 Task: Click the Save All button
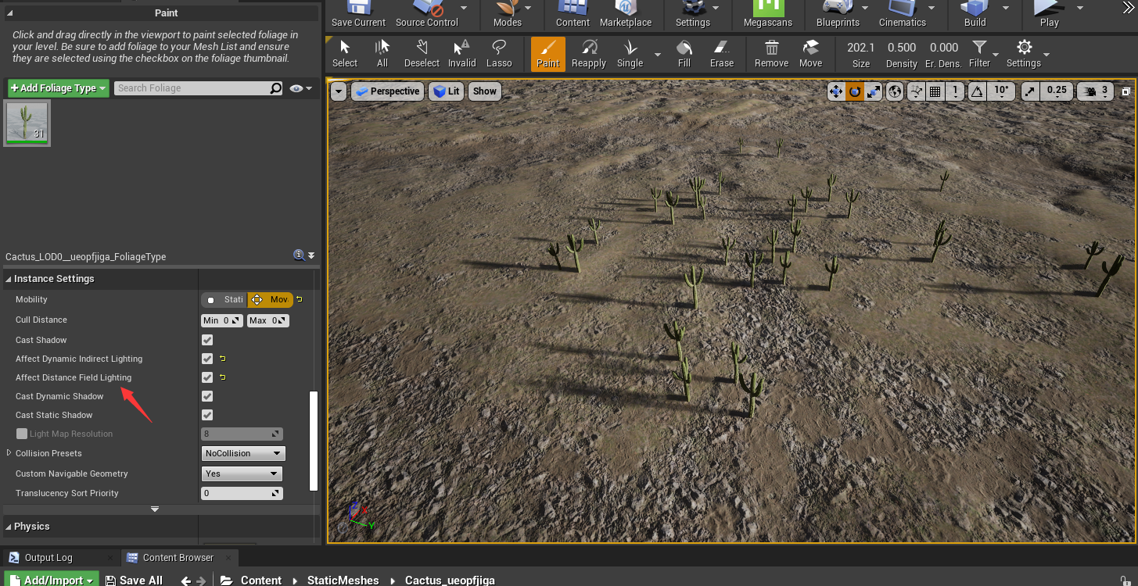coord(135,580)
